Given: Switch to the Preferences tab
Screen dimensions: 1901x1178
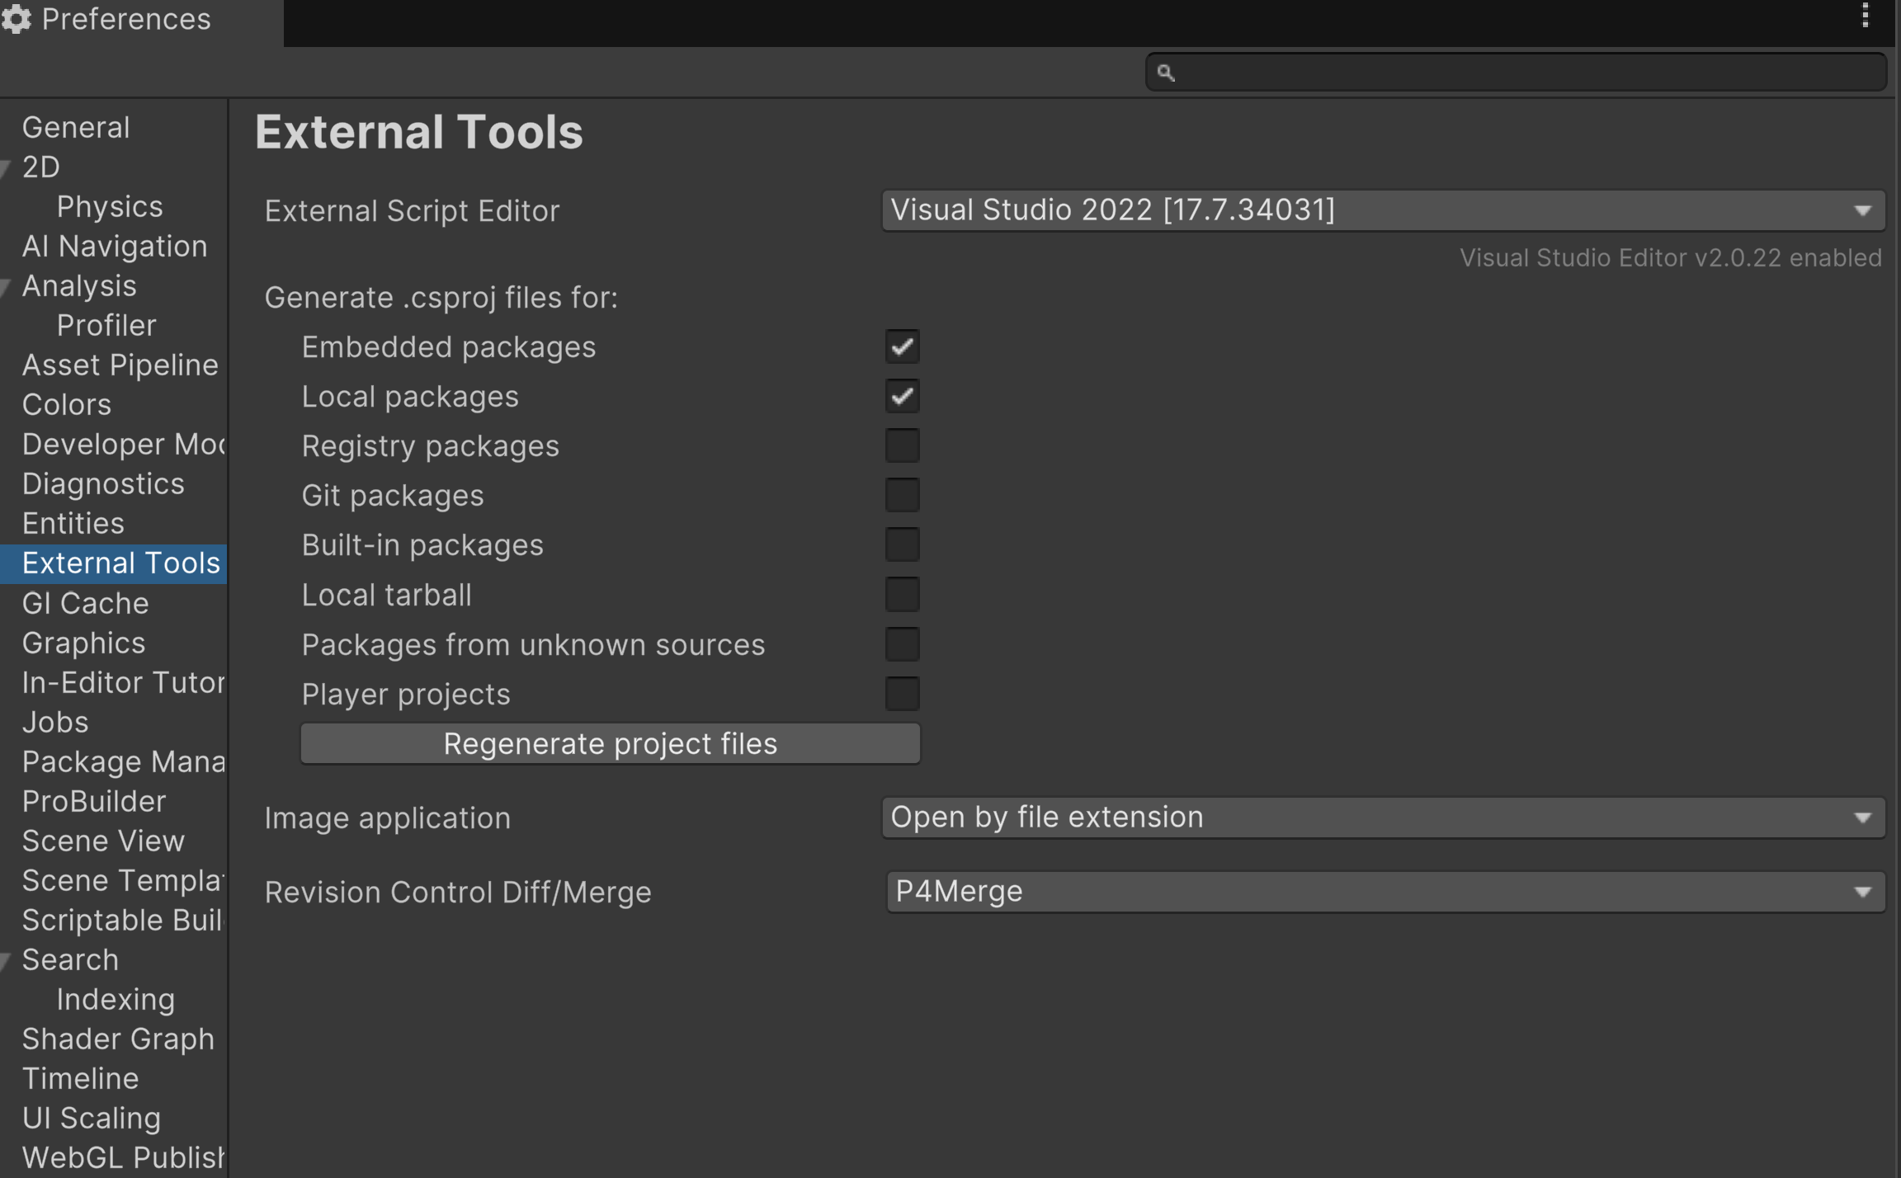Looking at the screenshot, I should (x=125, y=18).
